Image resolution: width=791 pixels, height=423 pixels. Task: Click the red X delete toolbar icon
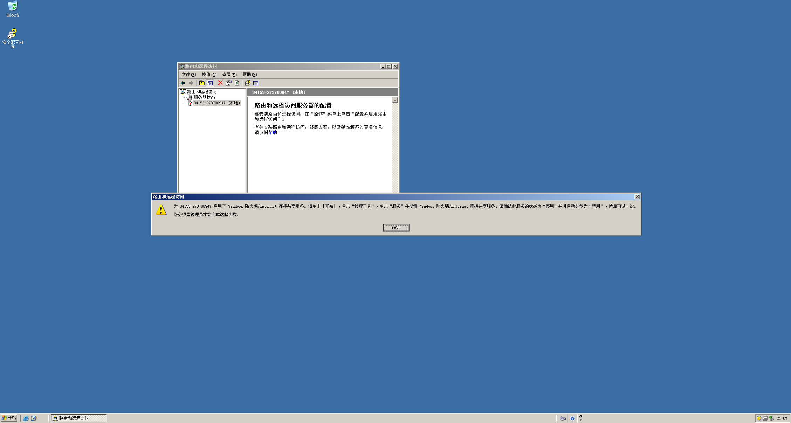tap(220, 83)
